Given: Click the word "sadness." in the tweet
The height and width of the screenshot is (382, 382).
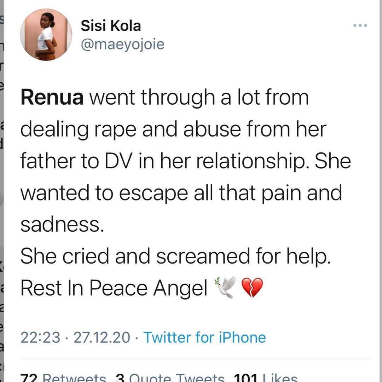Looking at the screenshot, I should [x=62, y=225].
